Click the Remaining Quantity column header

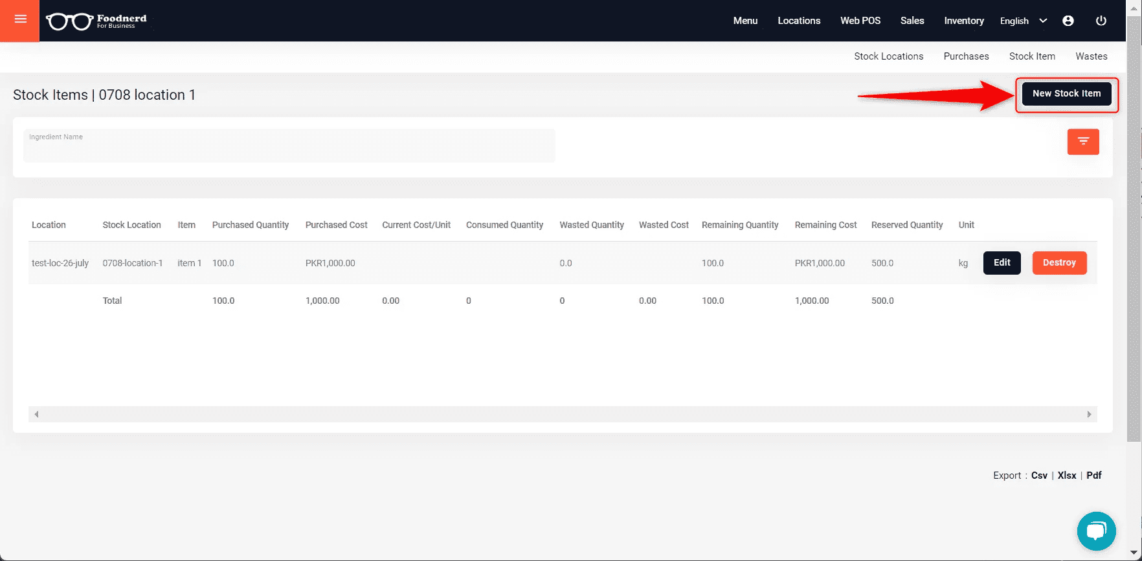[x=740, y=225]
